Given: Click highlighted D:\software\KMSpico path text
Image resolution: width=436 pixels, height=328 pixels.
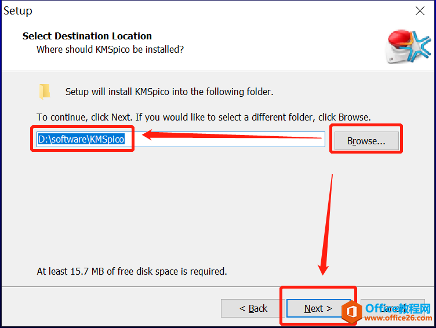Looking at the screenshot, I should click(x=81, y=139).
